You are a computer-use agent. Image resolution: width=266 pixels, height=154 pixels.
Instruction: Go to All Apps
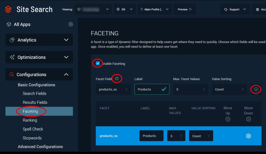(x=22, y=24)
